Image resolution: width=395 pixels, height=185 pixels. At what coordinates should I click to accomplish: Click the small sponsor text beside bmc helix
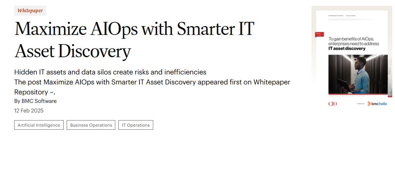361,104
